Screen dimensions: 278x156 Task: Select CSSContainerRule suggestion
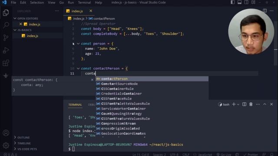pos(152,88)
